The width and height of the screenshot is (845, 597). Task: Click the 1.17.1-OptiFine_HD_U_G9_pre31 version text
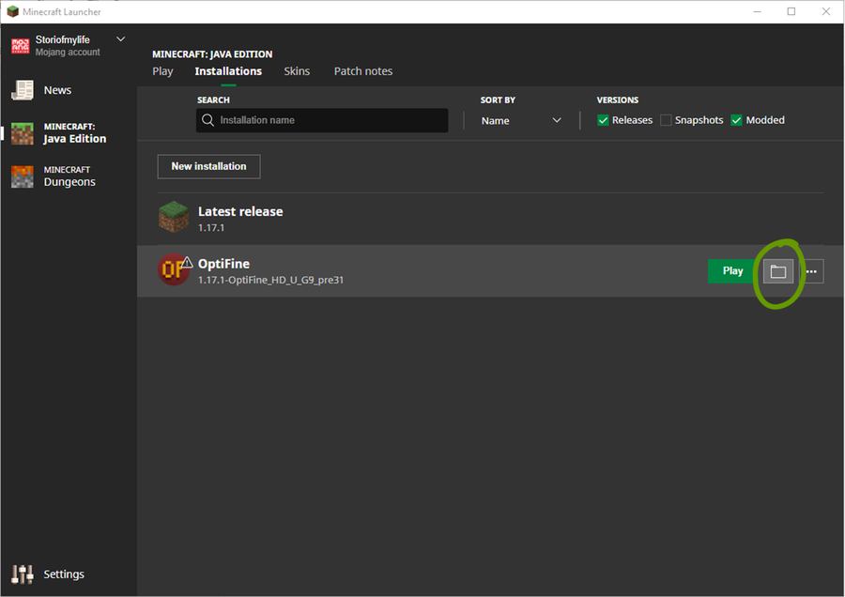tap(270, 280)
